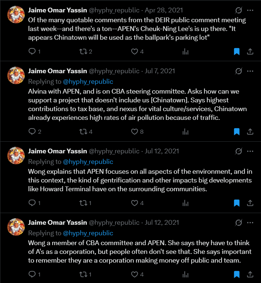Image resolution: width=261 pixels, height=283 pixels.
Task: Open more options menu on Jul 7 tweet
Action: click(250, 71)
